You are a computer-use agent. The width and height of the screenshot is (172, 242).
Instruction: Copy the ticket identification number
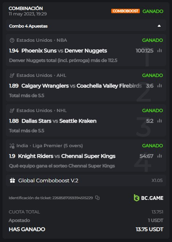click(97, 198)
